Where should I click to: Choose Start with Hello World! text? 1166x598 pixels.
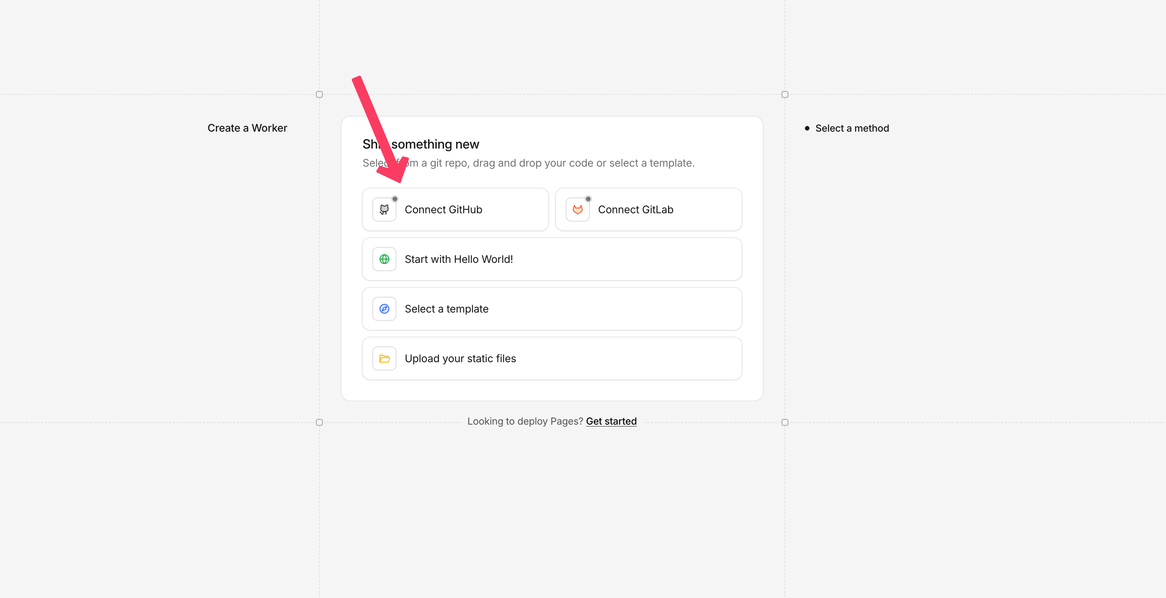tap(459, 260)
